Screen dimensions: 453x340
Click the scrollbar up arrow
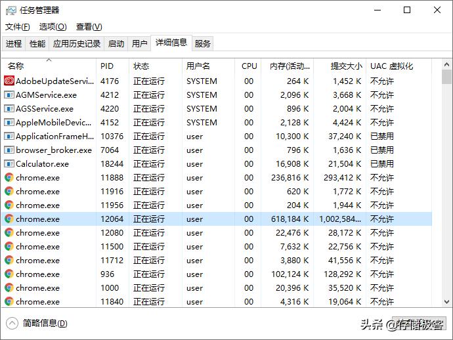pyautogui.click(x=446, y=64)
